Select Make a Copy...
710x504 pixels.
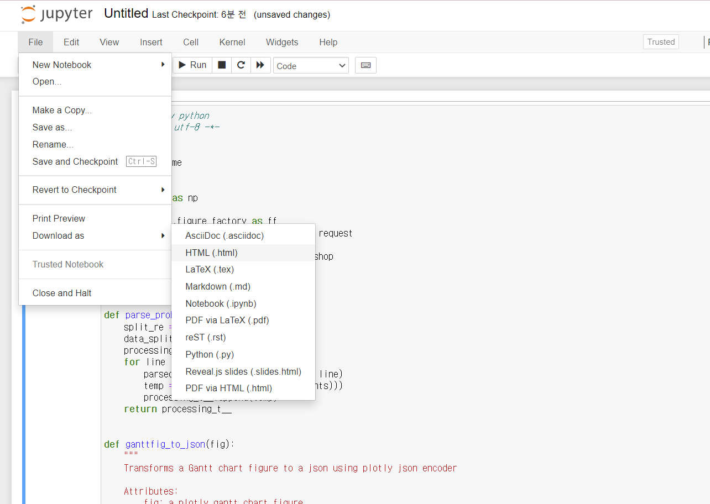coord(95,110)
